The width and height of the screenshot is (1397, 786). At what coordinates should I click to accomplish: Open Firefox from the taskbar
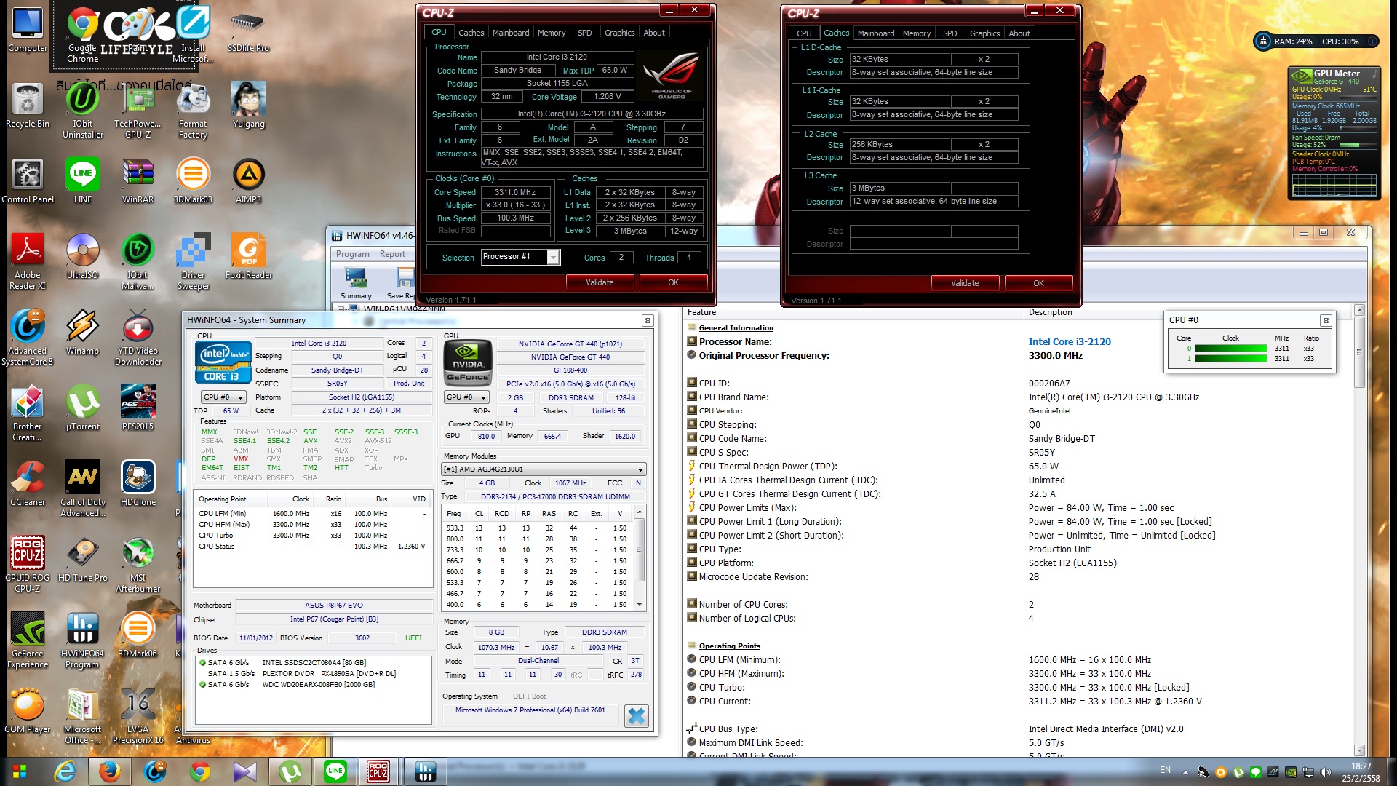coord(110,771)
